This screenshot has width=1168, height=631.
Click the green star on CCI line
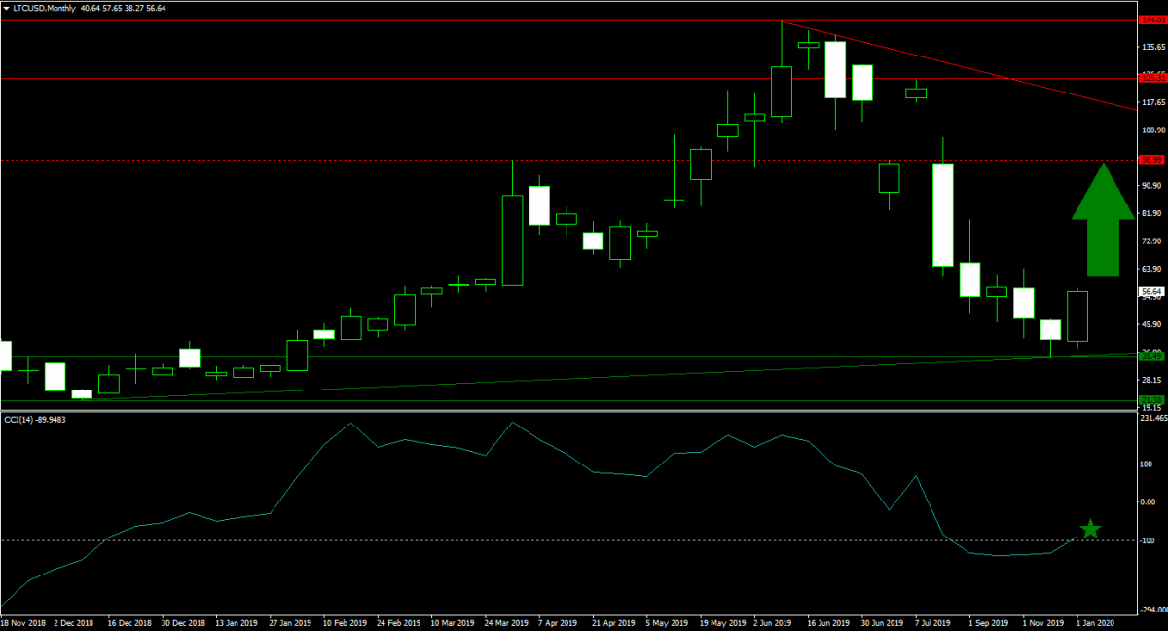[x=1090, y=529]
